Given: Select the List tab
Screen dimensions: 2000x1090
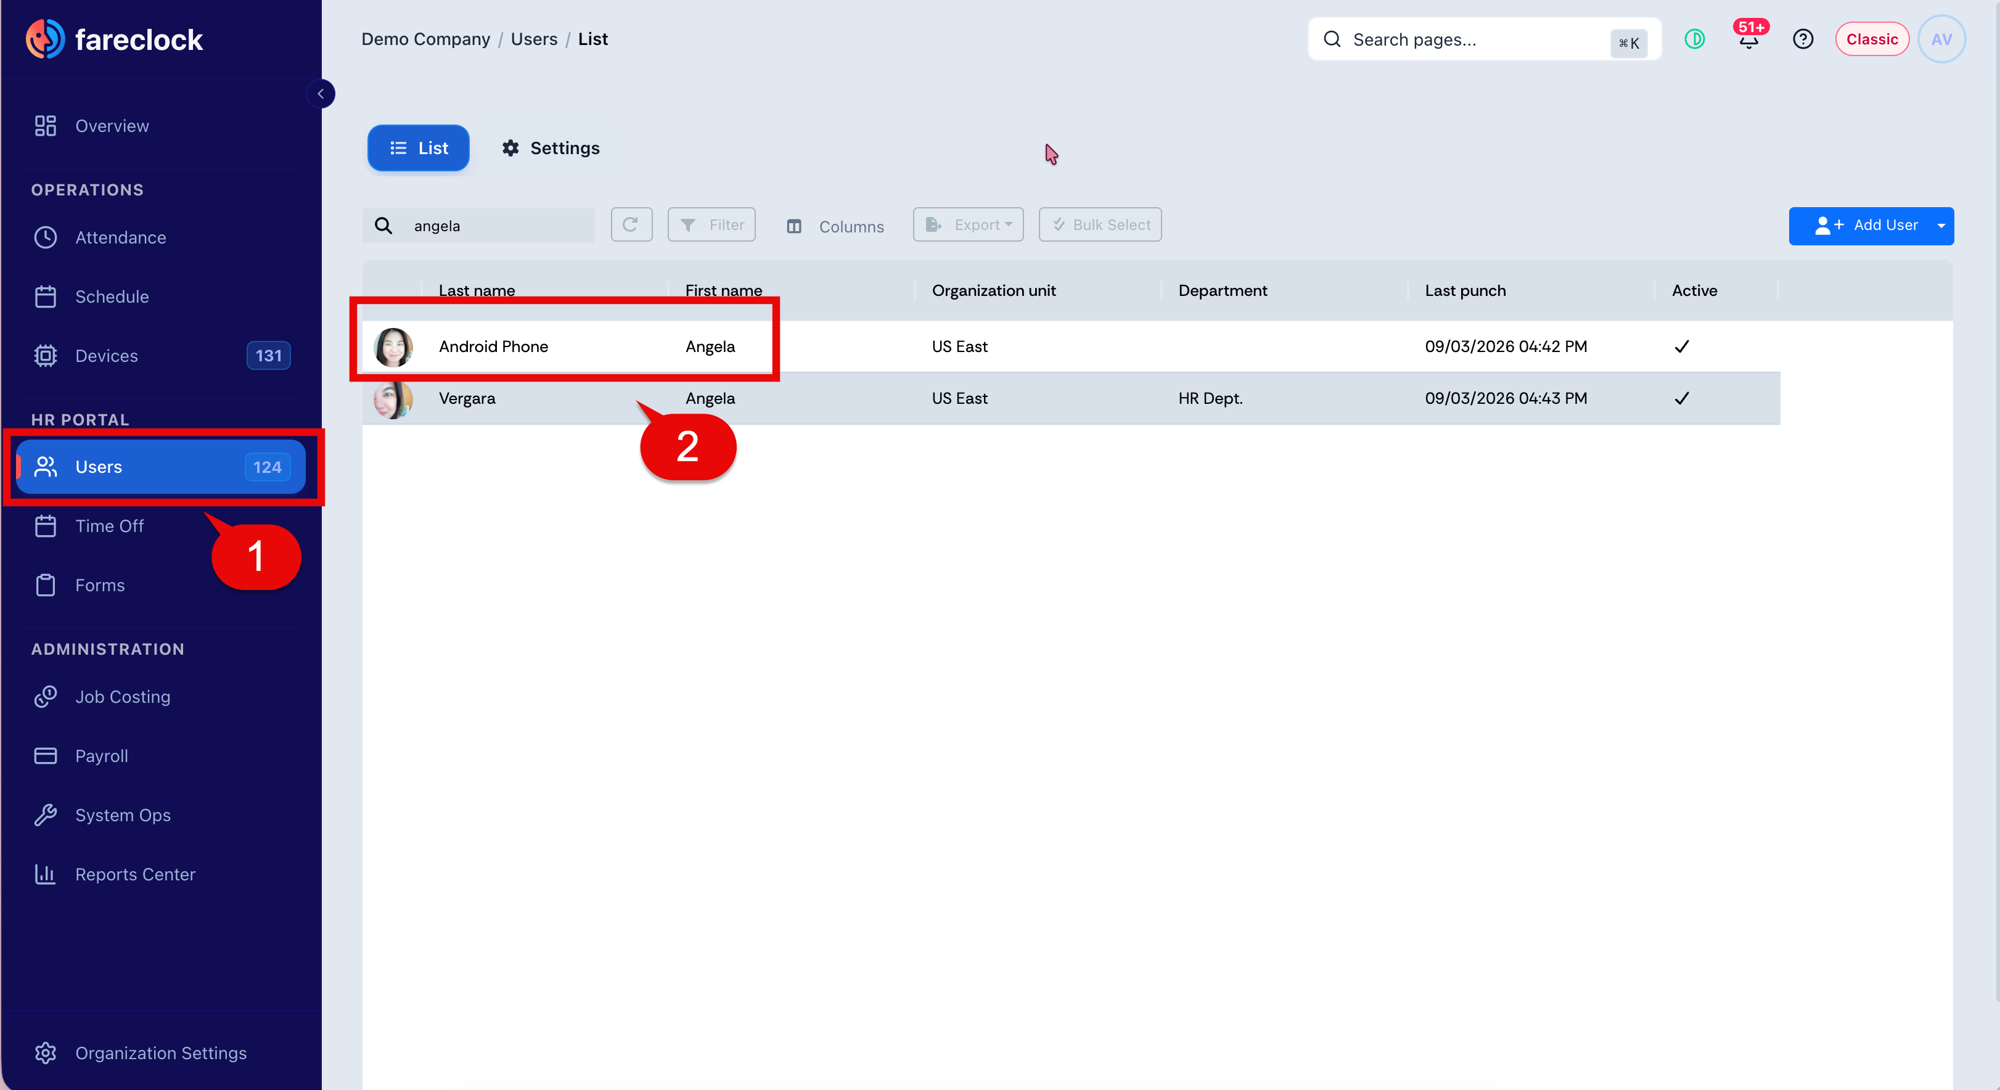Looking at the screenshot, I should coord(419,147).
